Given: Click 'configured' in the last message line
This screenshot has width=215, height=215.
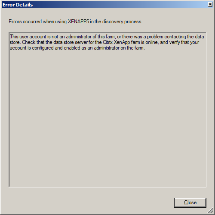Looking at the screenshot, I should [43, 48].
